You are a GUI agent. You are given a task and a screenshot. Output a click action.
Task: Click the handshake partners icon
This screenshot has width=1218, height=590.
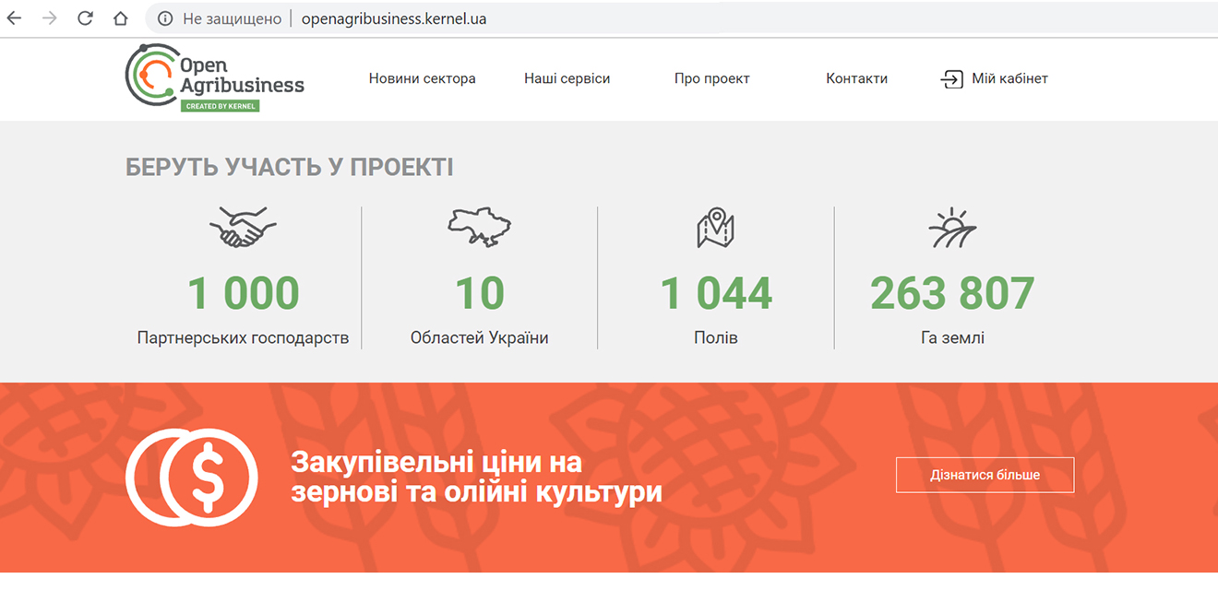(243, 227)
